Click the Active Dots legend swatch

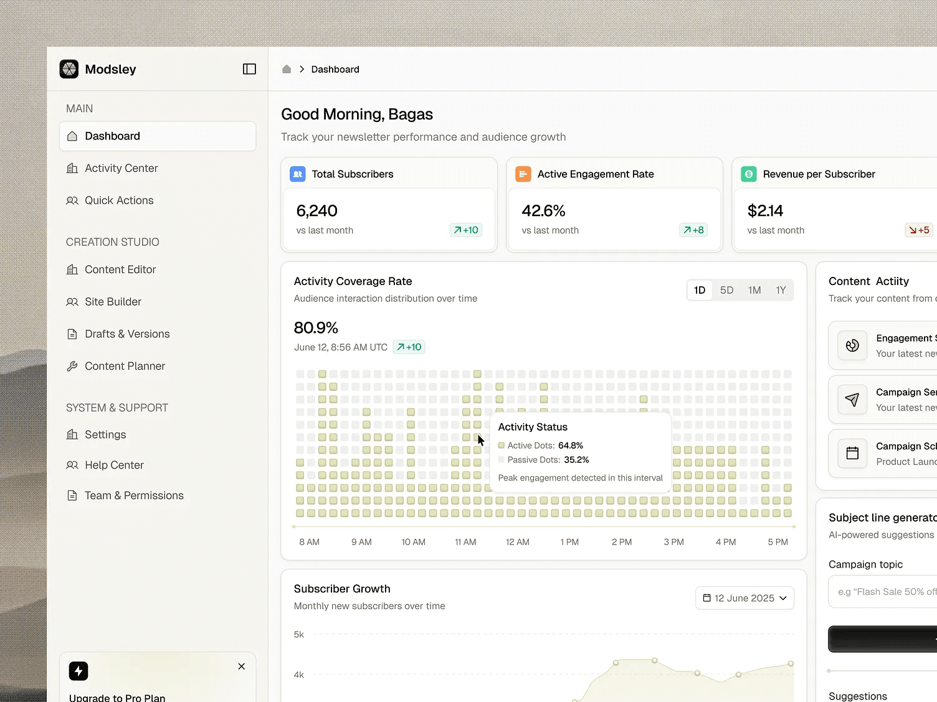pos(502,446)
